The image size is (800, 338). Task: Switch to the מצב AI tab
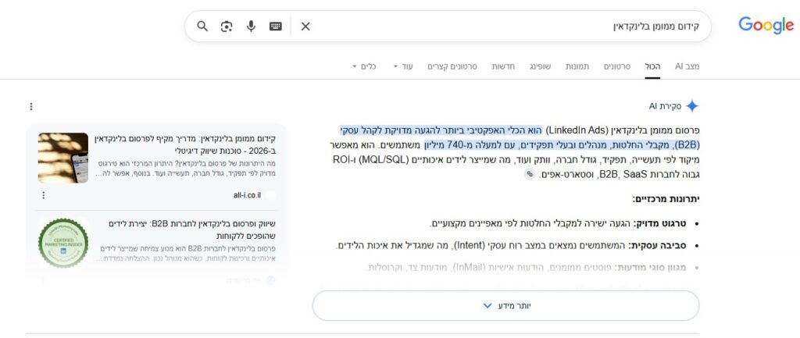[x=687, y=66]
